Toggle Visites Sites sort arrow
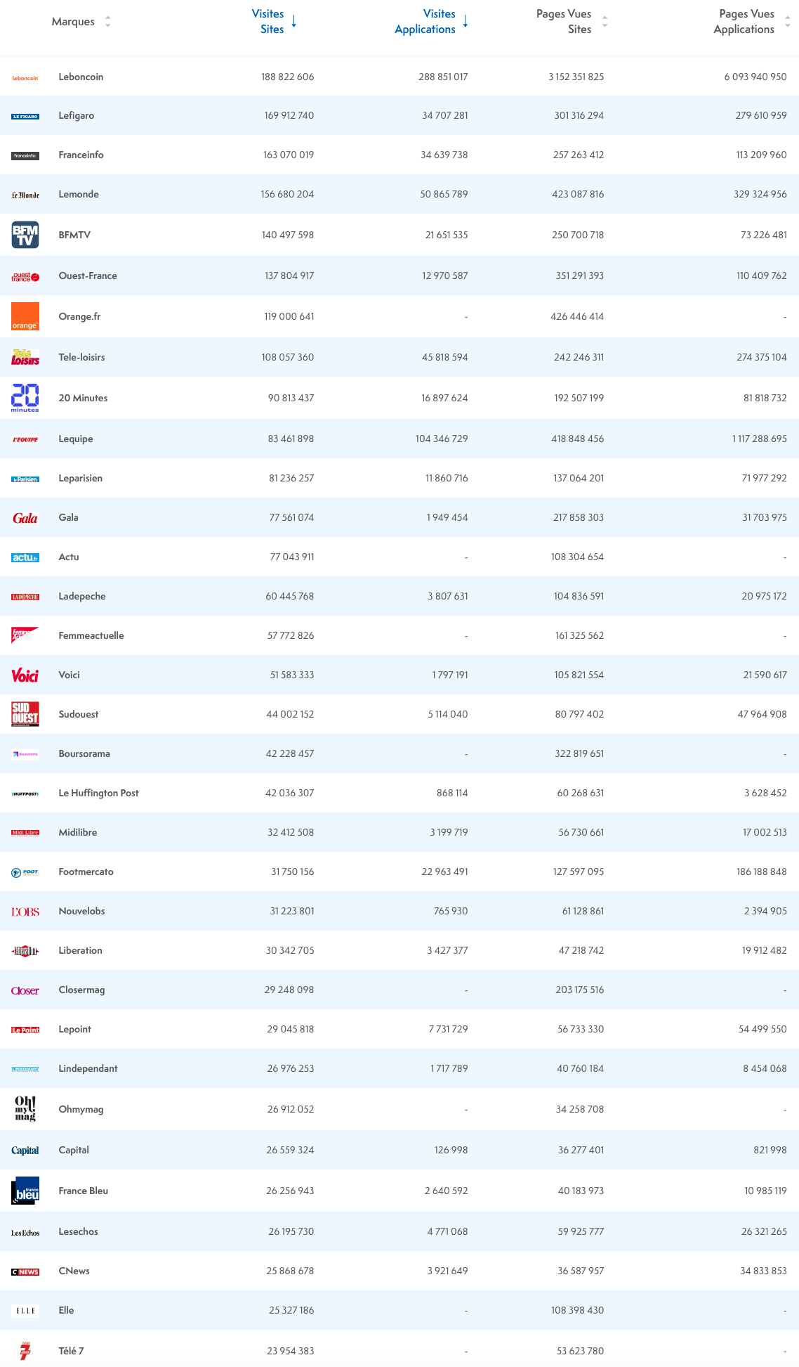 click(x=294, y=22)
